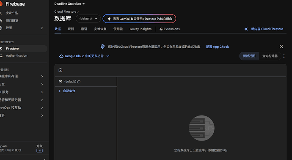
Task: Click the Firebase flame logo
Action: click(x=1, y=4)
